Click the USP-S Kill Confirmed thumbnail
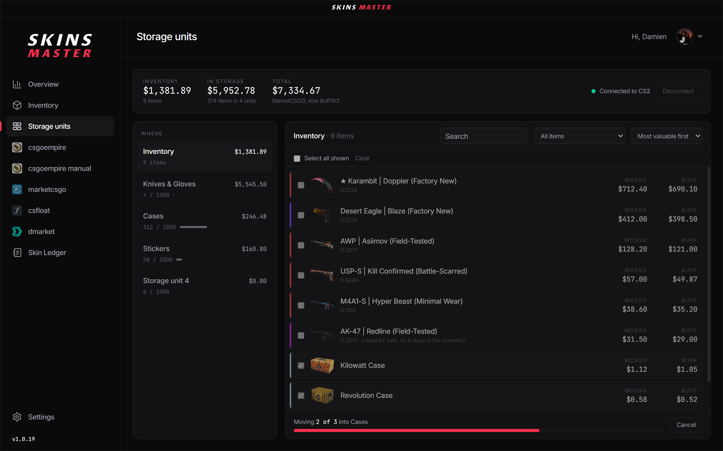Screen dimensions: 723x451 coord(322,275)
